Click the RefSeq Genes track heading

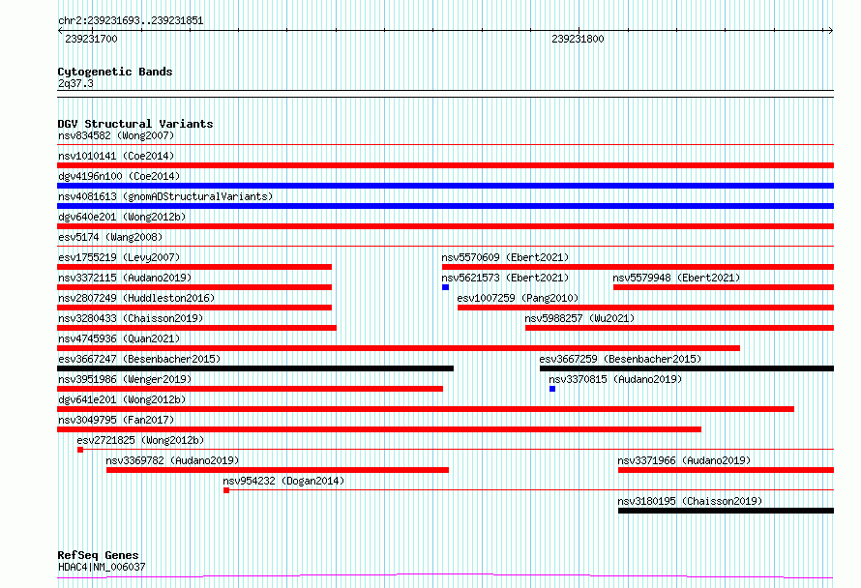[x=98, y=555]
